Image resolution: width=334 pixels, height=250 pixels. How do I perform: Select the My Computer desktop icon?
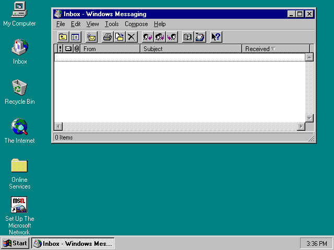[19, 14]
